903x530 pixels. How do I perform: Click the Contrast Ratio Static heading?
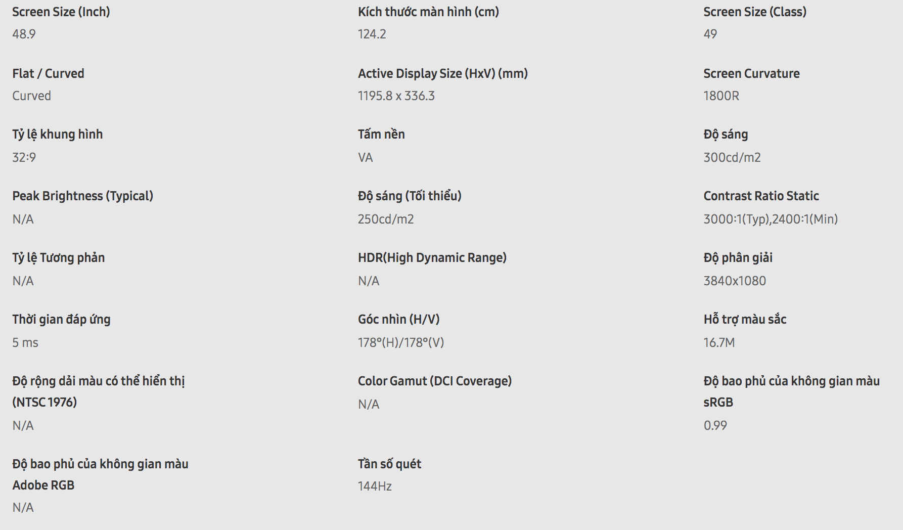[x=761, y=196]
